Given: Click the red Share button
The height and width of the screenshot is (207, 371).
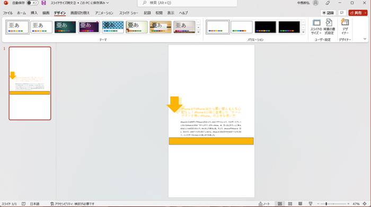Looking at the screenshot, I should 356,13.
